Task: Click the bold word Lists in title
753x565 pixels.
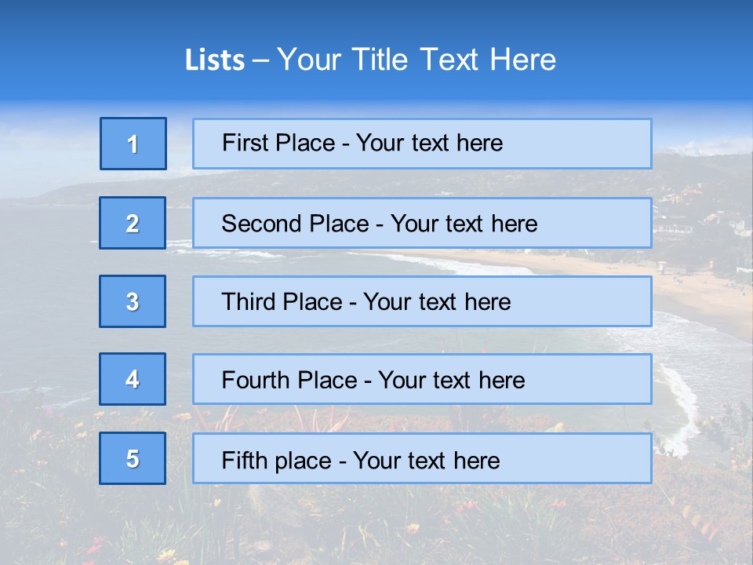Action: (x=215, y=60)
